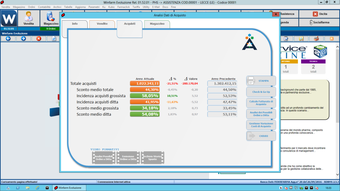Switch to the Info tab
Viewport: 340px width, 191px height.
(75, 24)
